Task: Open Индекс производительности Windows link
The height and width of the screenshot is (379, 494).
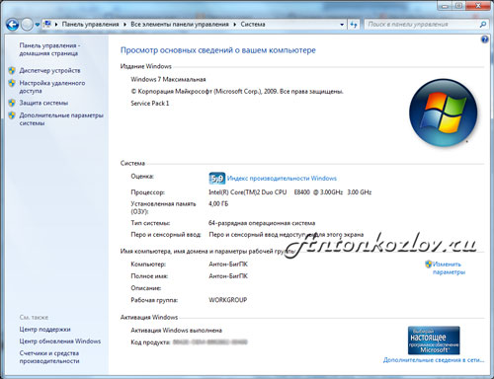Action: click(x=282, y=179)
